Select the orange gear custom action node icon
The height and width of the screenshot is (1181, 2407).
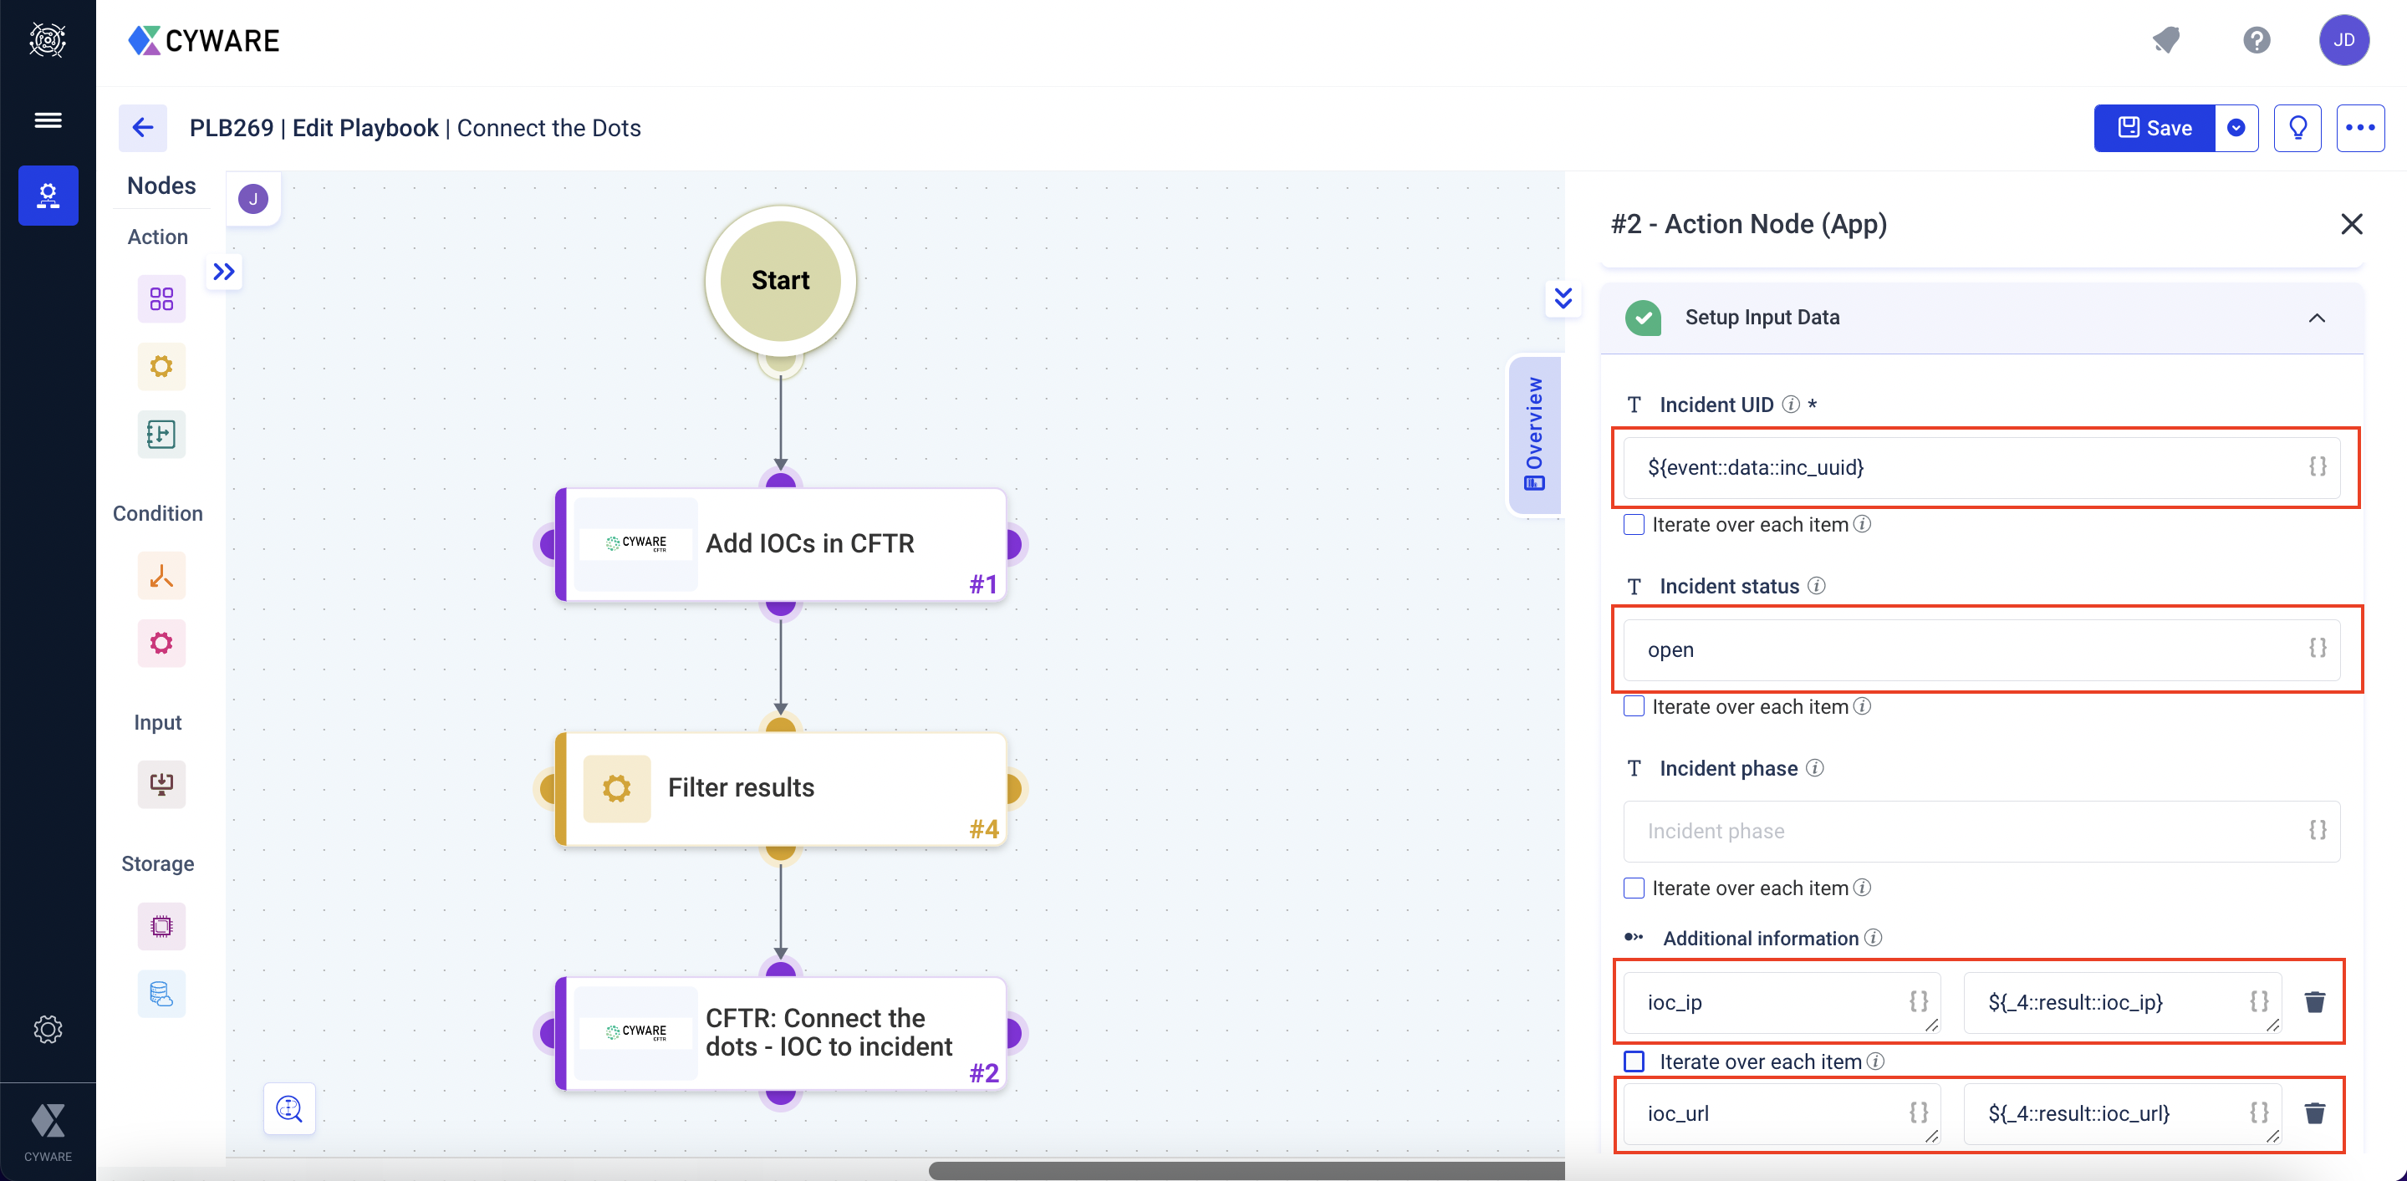tap(161, 366)
